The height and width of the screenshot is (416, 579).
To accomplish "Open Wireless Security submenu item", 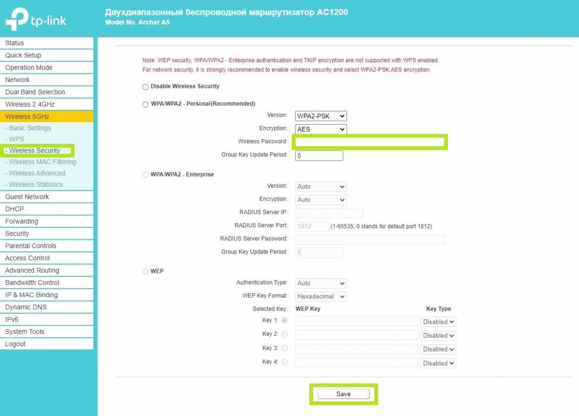I will click(35, 151).
